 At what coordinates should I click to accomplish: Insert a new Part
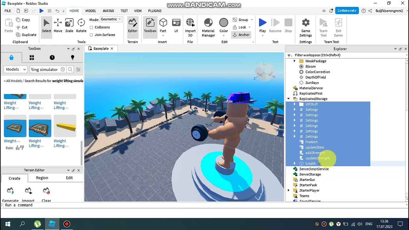point(163,26)
